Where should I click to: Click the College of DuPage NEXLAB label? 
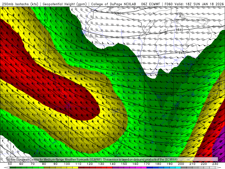(114, 4)
